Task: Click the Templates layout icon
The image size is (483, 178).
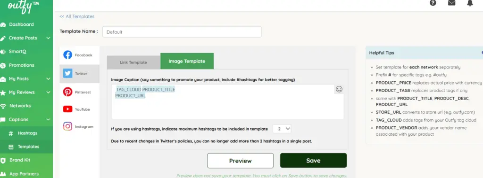Action: click(11, 147)
